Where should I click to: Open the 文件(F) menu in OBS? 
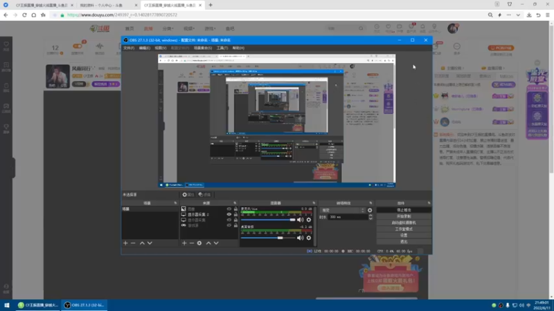tap(129, 48)
